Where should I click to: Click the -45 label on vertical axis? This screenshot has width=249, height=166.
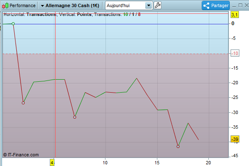pos(234,156)
